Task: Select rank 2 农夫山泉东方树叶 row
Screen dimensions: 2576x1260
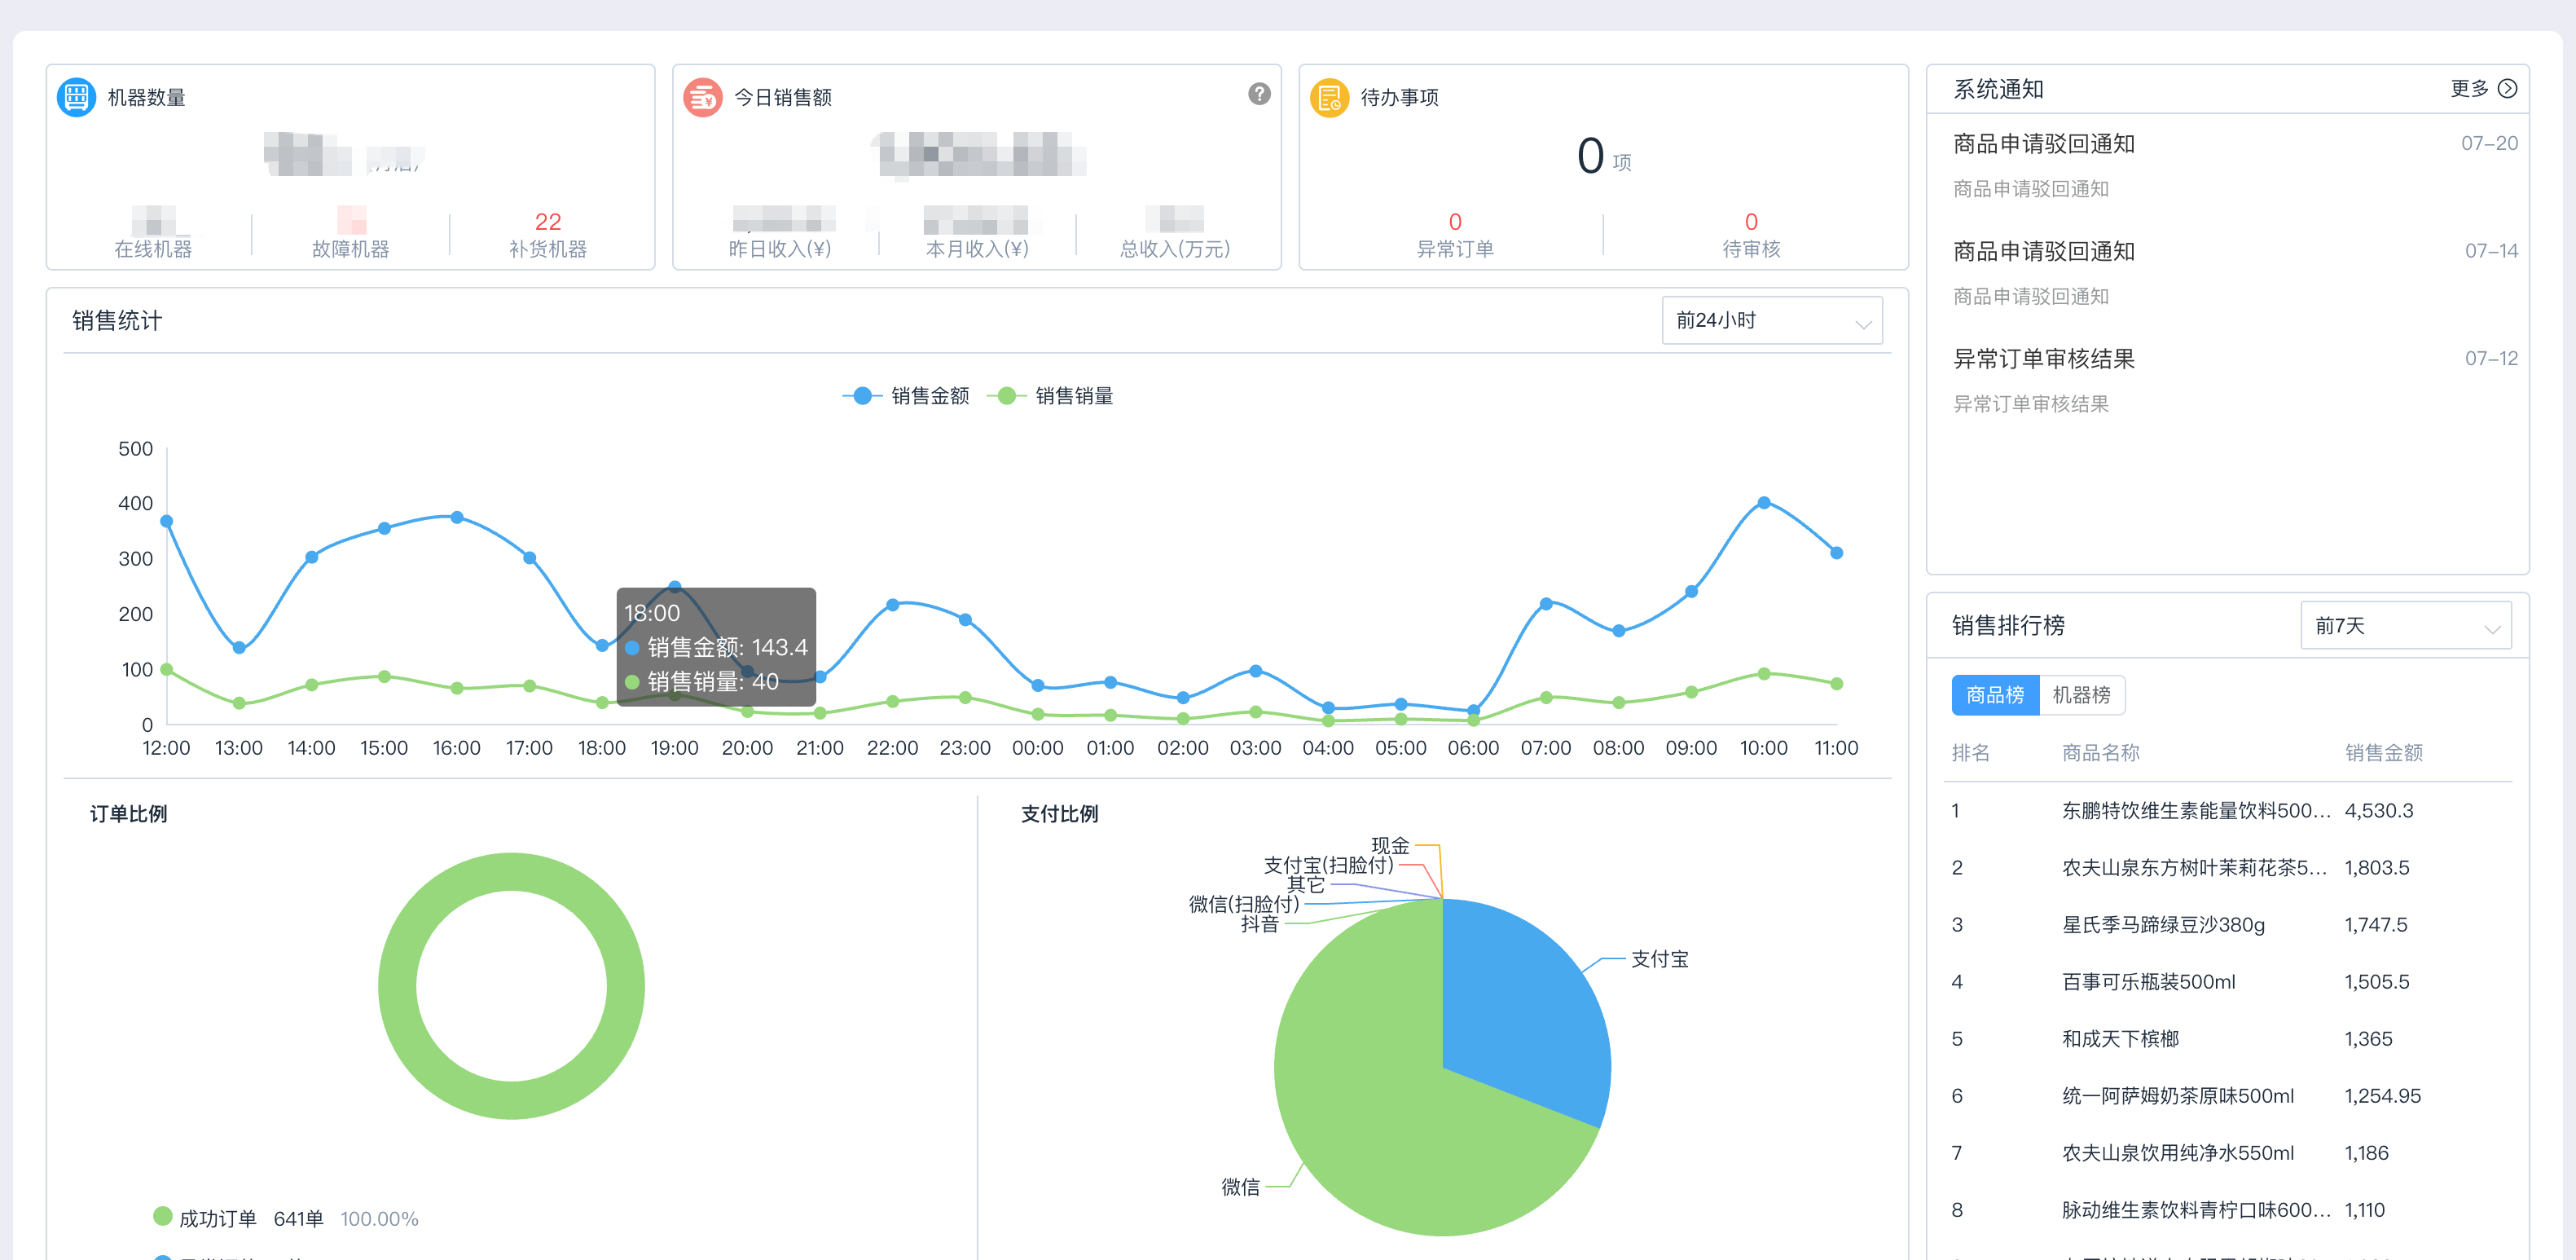Action: tap(2227, 868)
